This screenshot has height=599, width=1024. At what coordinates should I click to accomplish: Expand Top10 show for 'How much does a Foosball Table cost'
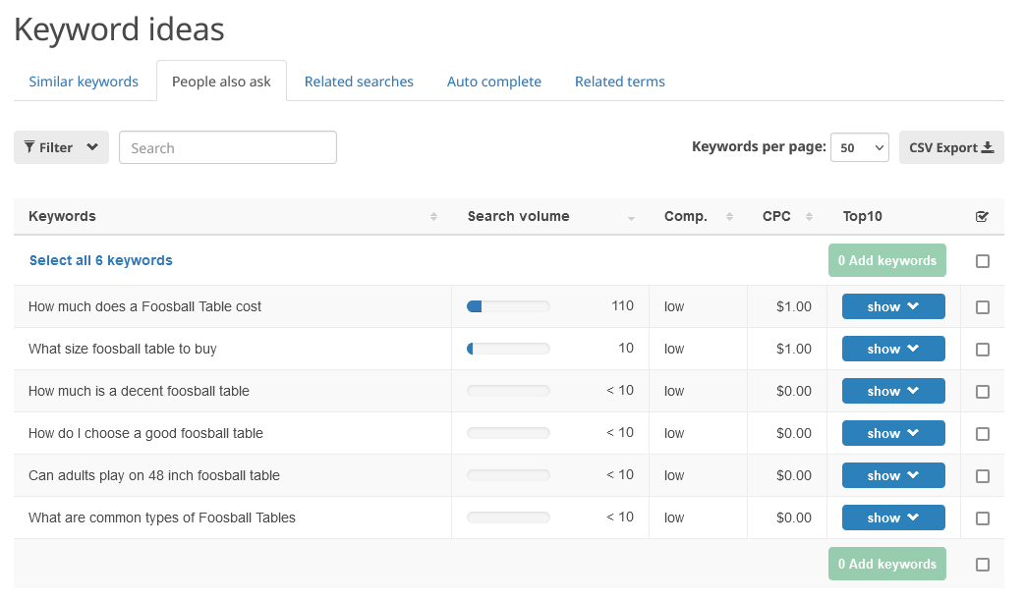pos(893,306)
